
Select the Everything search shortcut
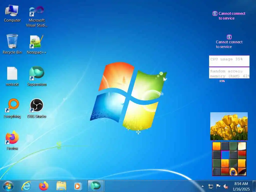click(x=12, y=108)
